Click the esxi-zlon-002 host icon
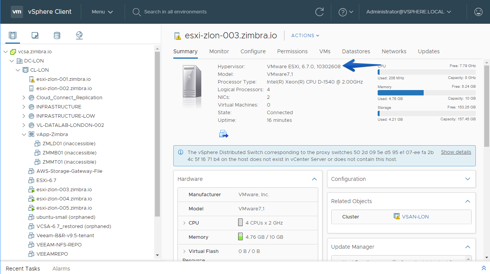 (x=32, y=89)
